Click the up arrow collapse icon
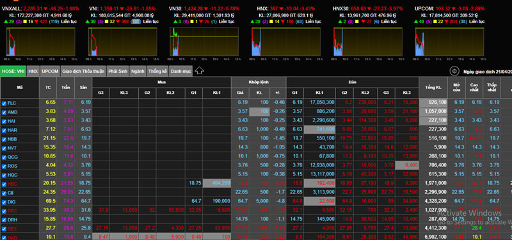The height and width of the screenshot is (240, 512). coord(200,71)
